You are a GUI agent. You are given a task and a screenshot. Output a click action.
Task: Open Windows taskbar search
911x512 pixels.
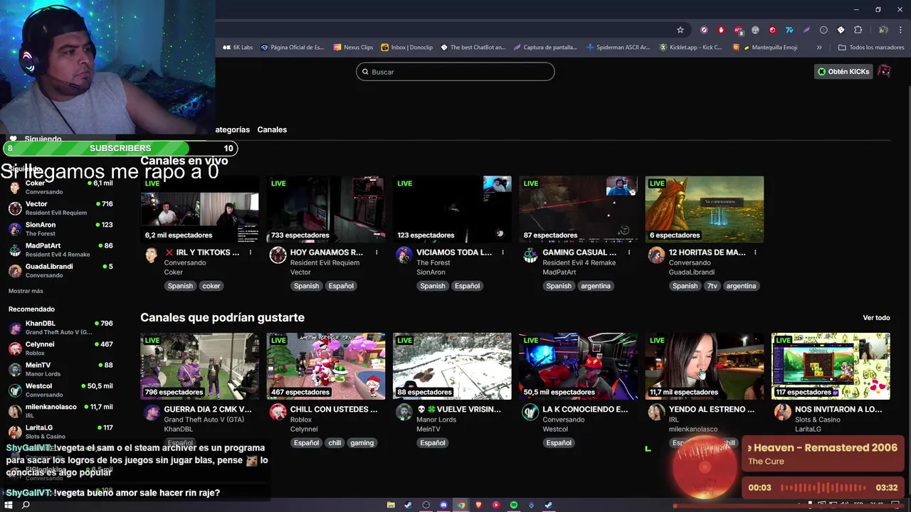[26, 505]
